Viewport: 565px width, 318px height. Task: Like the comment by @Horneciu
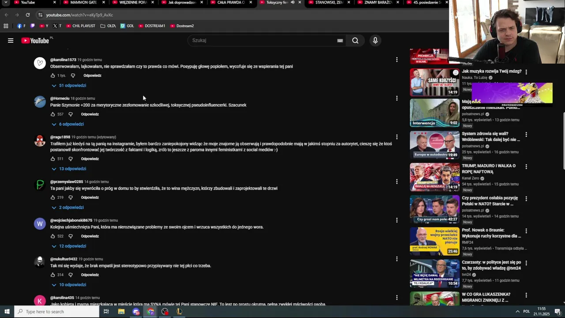click(x=53, y=114)
